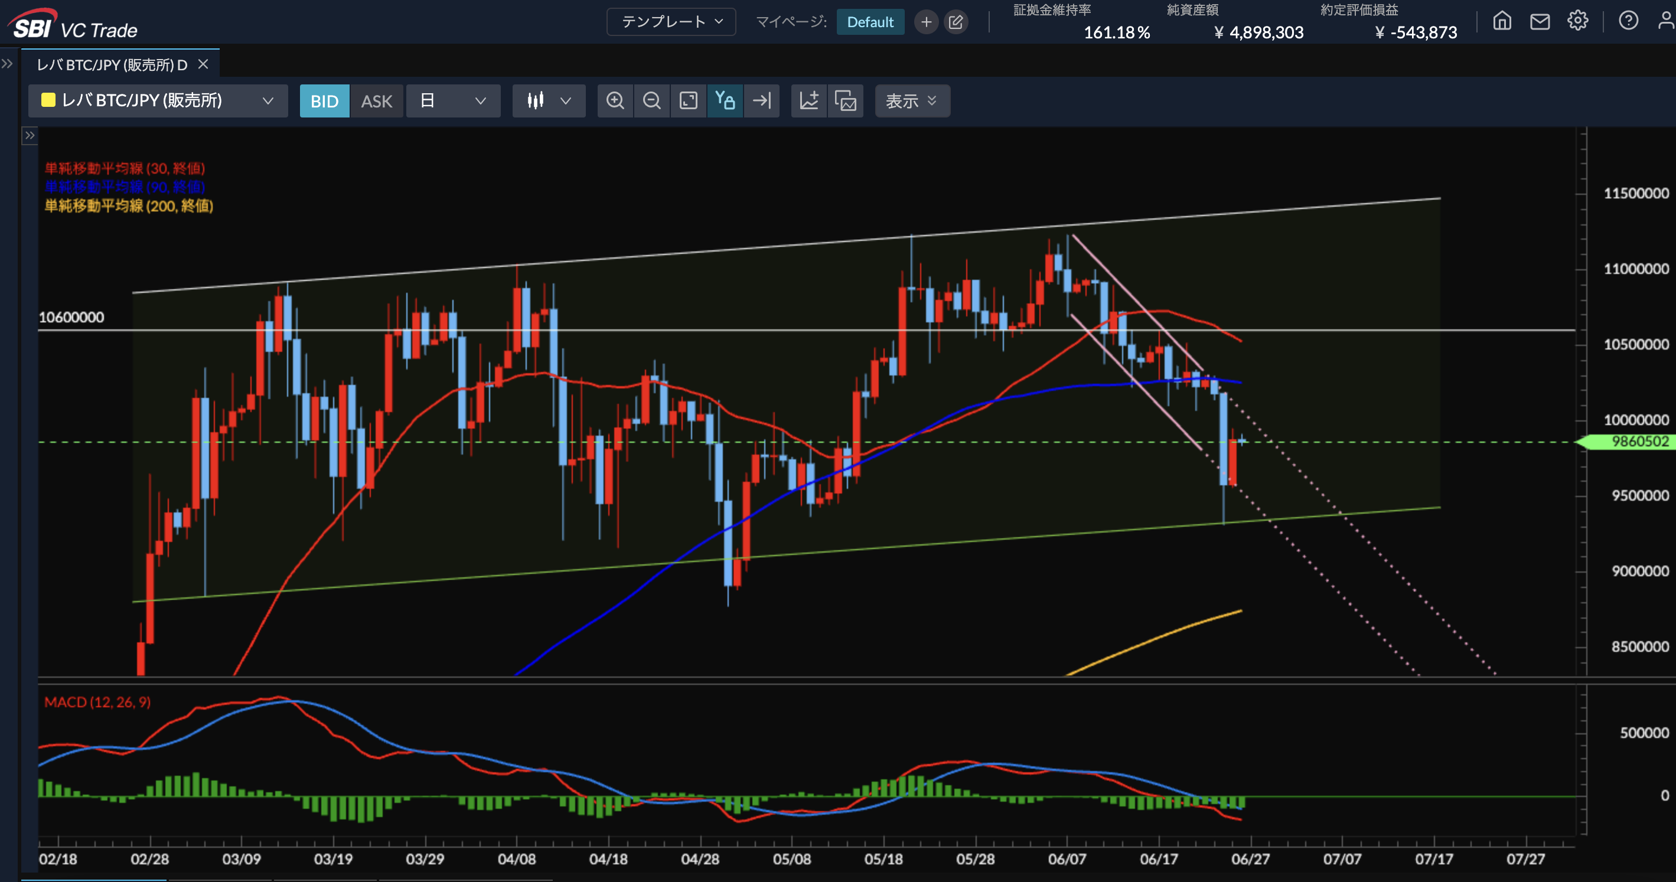Add a new my page with plus
Image resolution: width=1676 pixels, height=882 pixels.
pos(926,22)
